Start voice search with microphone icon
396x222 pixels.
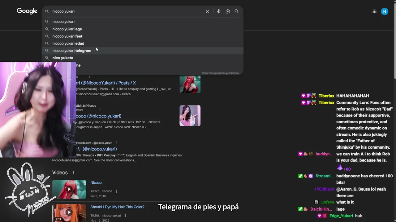[x=219, y=11]
